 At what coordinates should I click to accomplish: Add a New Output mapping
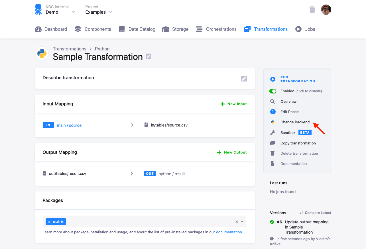[232, 152]
